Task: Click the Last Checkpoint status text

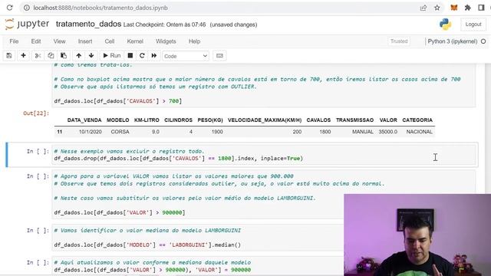Action: [x=164, y=25]
